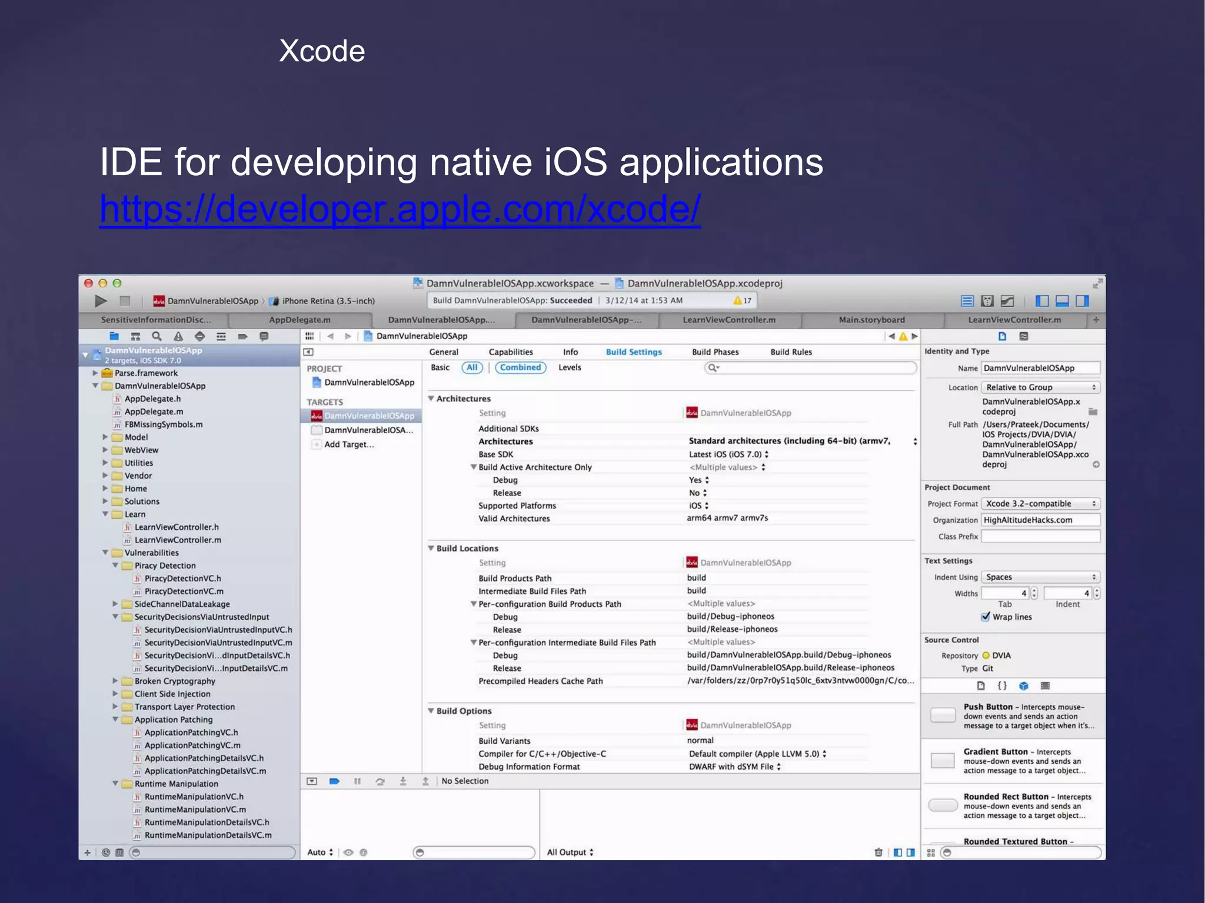1205x903 pixels.
Task: Toggle the Debug area visibility
Action: click(1062, 301)
